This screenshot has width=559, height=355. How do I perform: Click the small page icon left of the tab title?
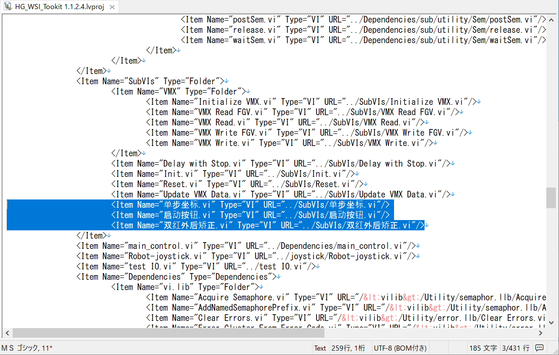point(8,6)
